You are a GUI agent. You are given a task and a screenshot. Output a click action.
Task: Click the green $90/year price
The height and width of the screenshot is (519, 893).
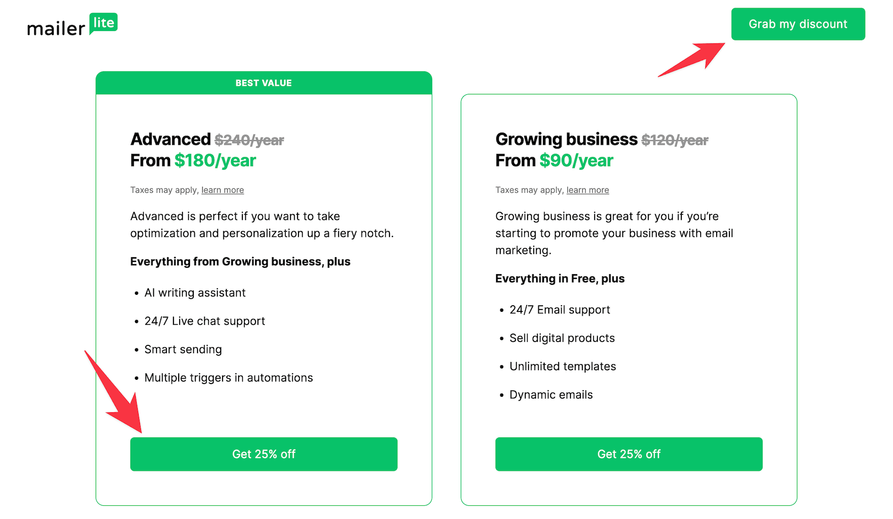[576, 161]
